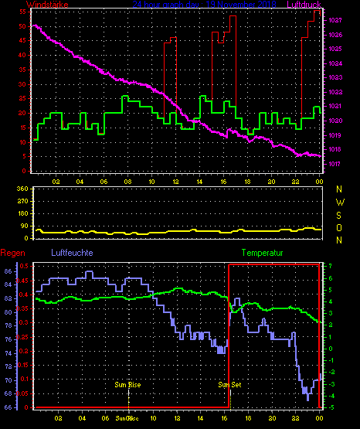Click wind direction axis value 90
This screenshot has width=360, height=429.
[x=24, y=226]
